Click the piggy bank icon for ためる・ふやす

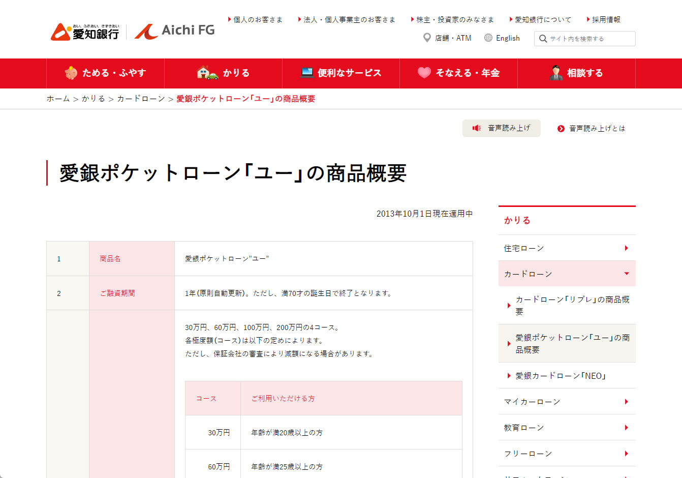tap(71, 73)
